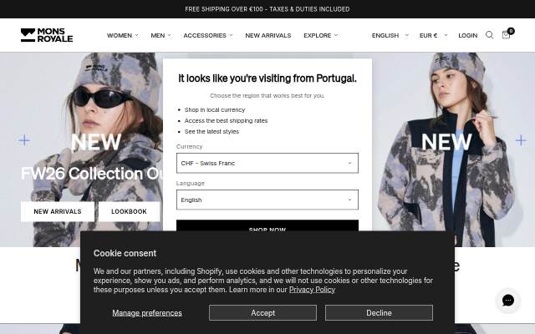Open the search icon in header
Screen dimensions: 535x334
489,35
